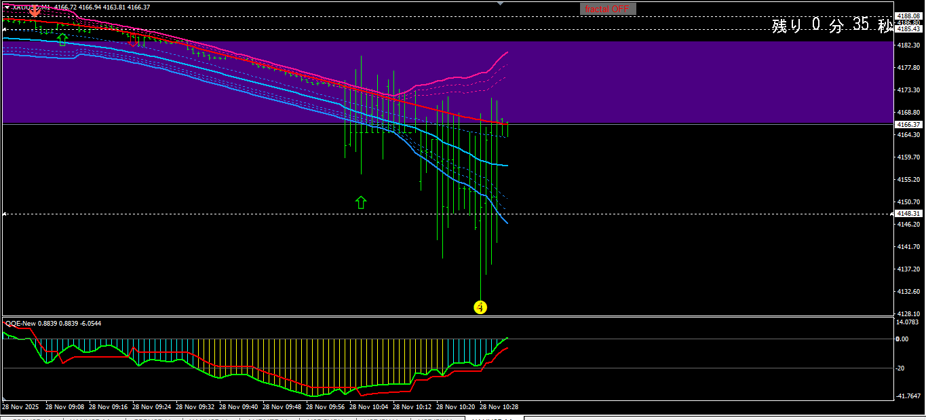
Task: Click the red outlined down arrow signal
Action: click(x=134, y=41)
